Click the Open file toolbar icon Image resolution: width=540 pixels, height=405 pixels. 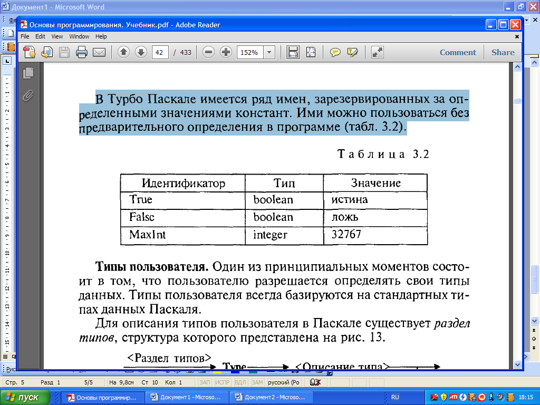click(47, 52)
